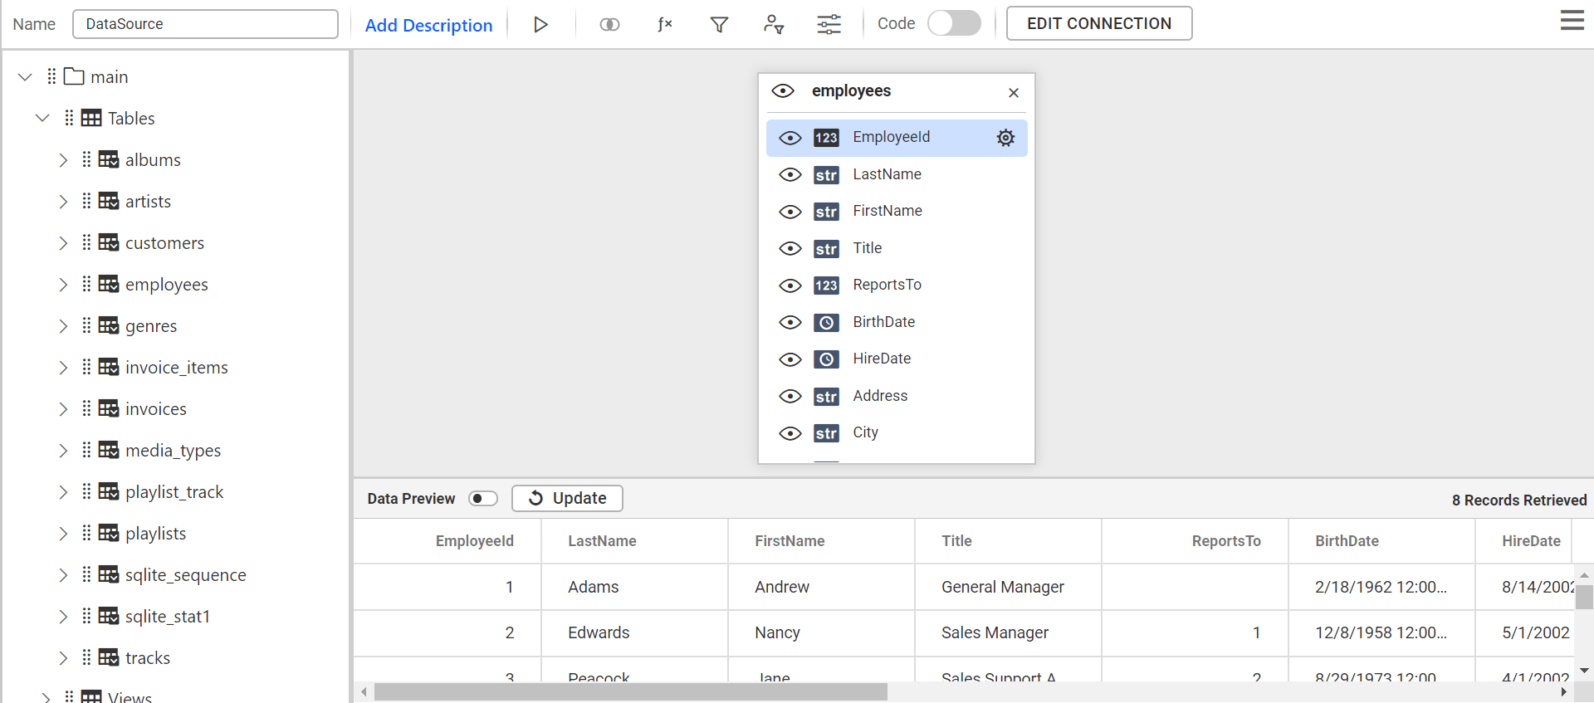The image size is (1594, 703).
Task: Click the tracks table icon in the tree
Action: (x=109, y=657)
